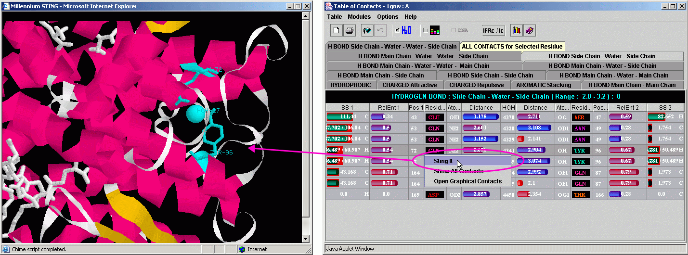Click the SS 1 column header

pos(348,108)
